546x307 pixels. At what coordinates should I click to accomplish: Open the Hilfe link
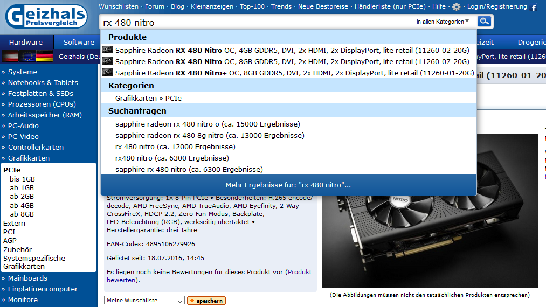[439, 6]
